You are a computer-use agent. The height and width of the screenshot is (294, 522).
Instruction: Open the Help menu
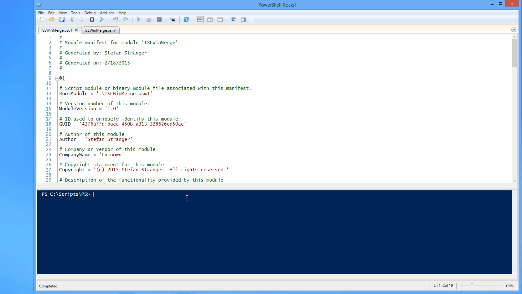click(122, 13)
